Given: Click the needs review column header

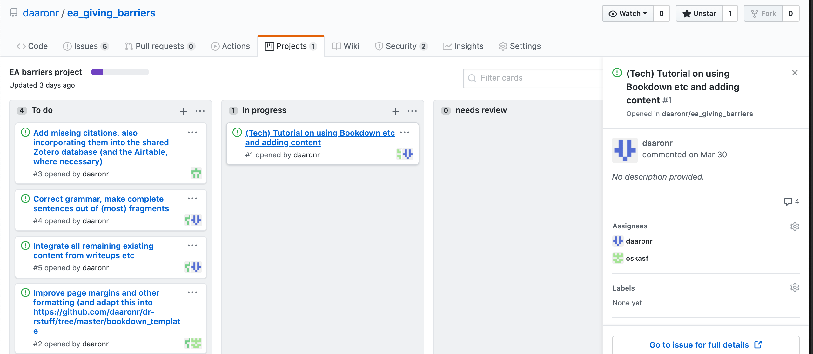Looking at the screenshot, I should click(481, 110).
